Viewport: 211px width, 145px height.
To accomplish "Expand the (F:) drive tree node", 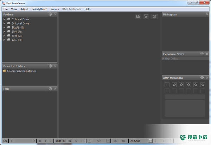I will pos(4,32).
